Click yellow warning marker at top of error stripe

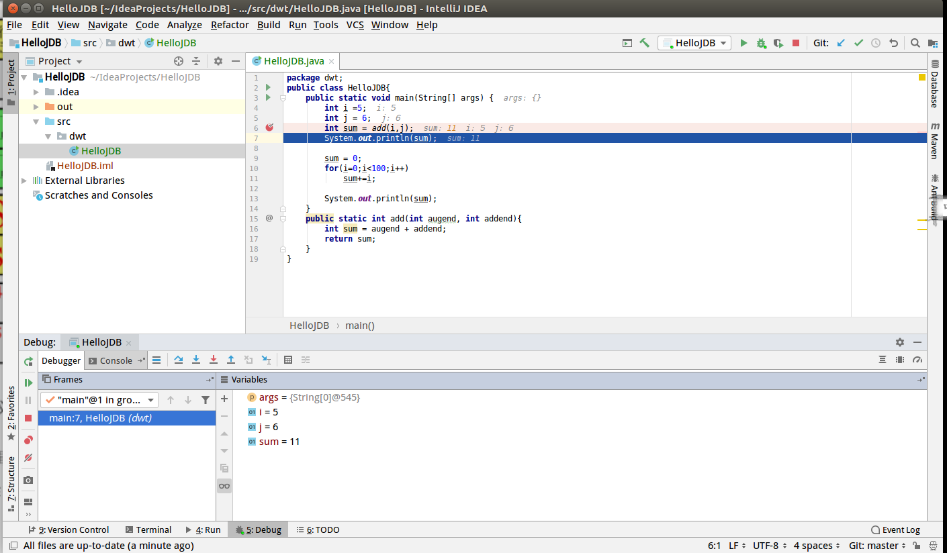pyautogui.click(x=922, y=77)
